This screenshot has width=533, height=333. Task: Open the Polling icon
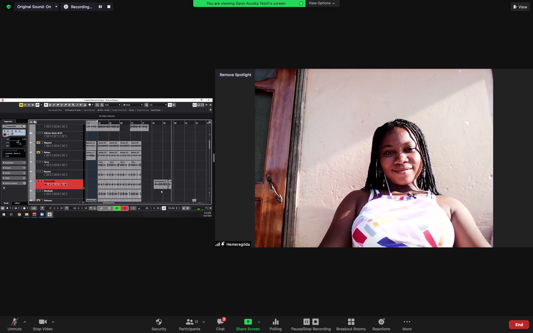275,322
